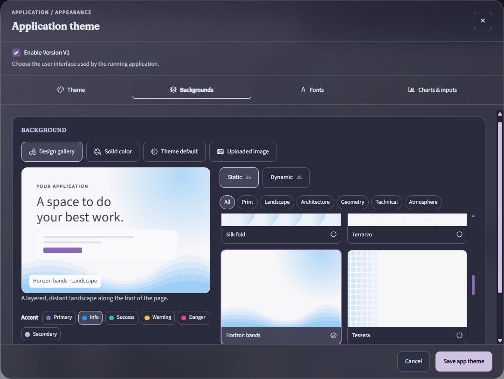Click the contrast circle icon in Theme default

(154, 152)
